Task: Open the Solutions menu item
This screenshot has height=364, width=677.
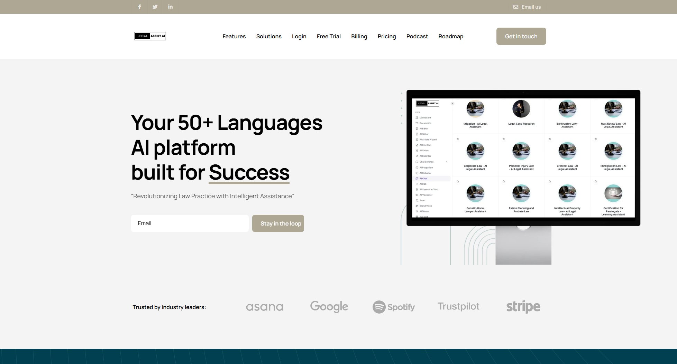Action: click(269, 36)
